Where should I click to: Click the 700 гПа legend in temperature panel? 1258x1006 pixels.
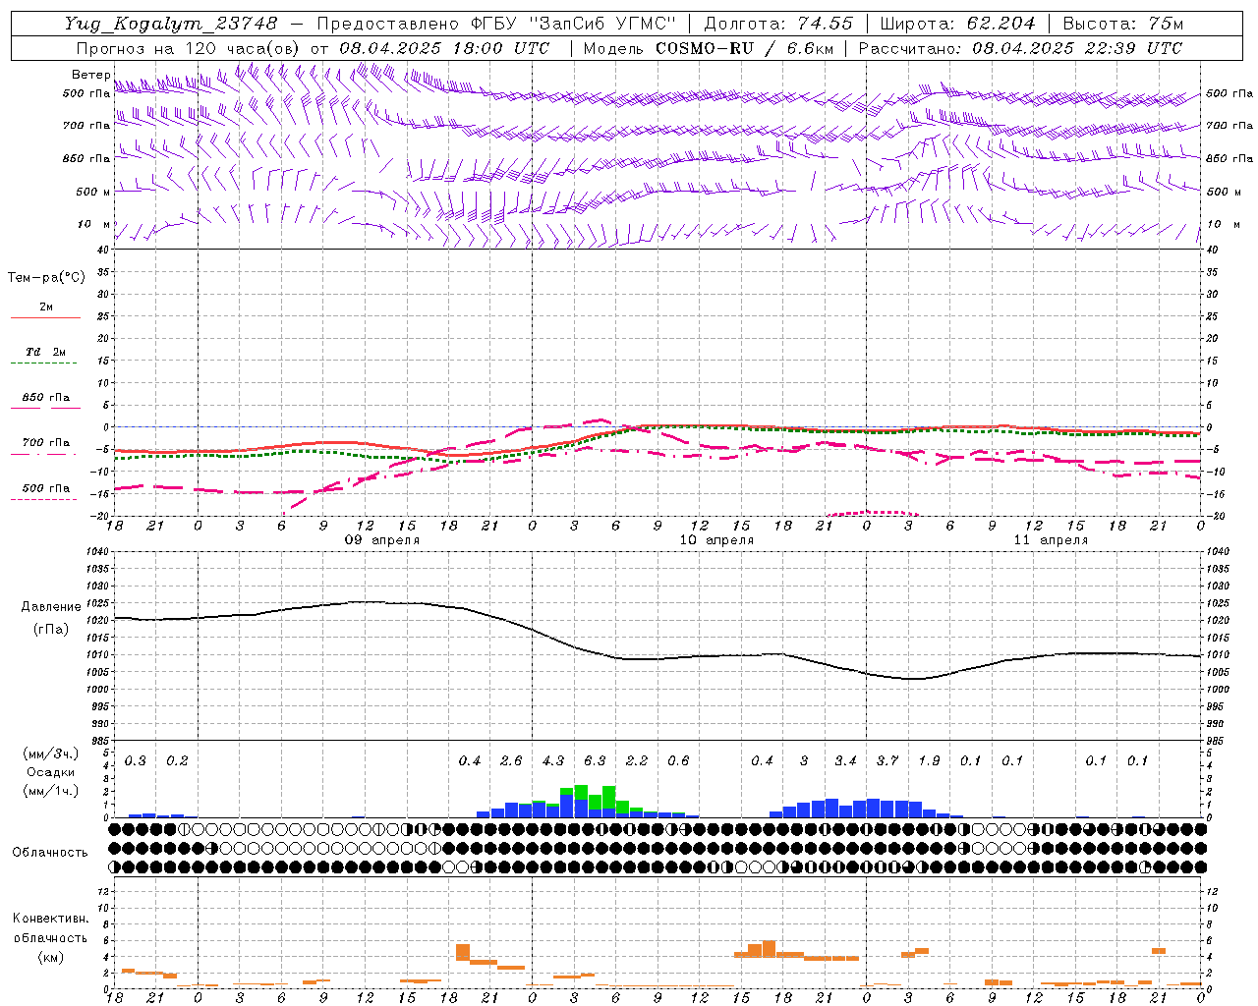click(x=46, y=442)
